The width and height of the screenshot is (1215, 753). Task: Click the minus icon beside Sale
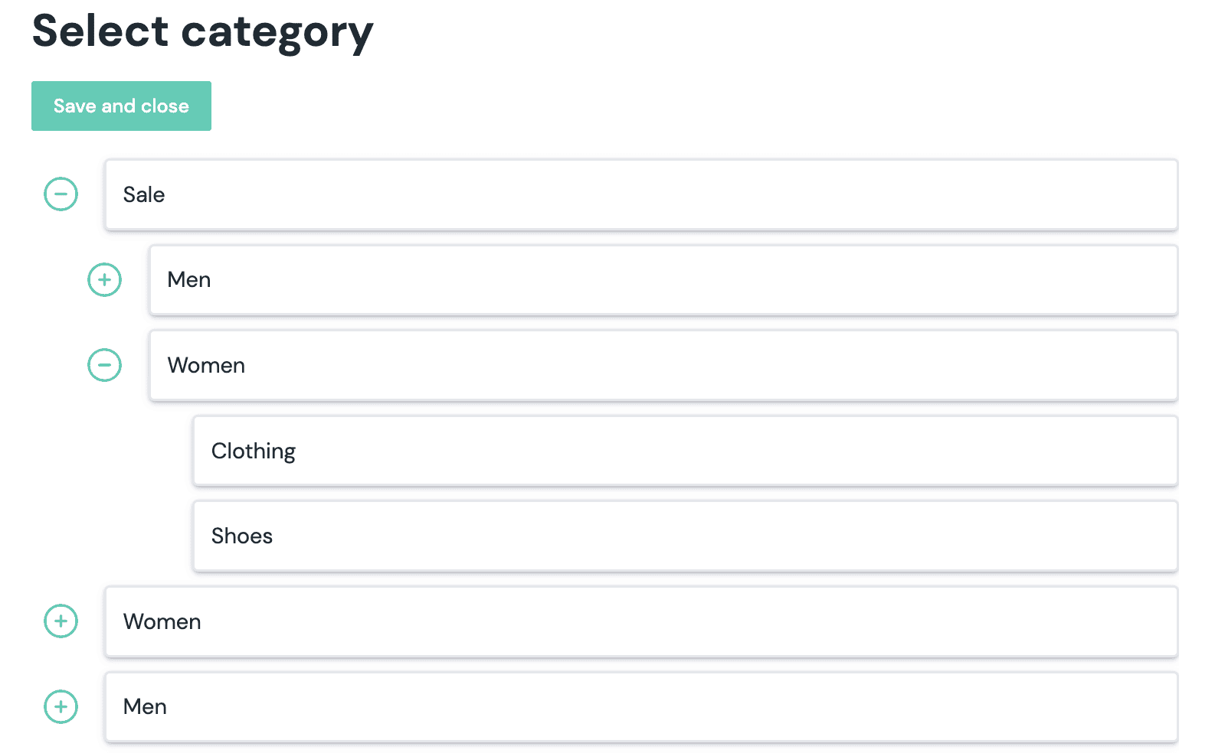tap(61, 194)
